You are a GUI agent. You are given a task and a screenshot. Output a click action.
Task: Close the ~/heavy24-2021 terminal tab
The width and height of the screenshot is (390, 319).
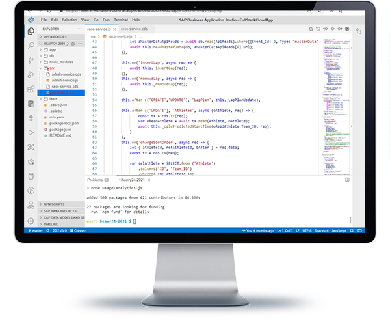click(x=149, y=180)
